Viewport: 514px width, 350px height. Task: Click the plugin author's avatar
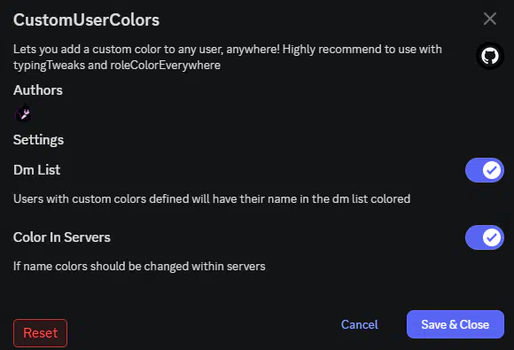click(23, 113)
